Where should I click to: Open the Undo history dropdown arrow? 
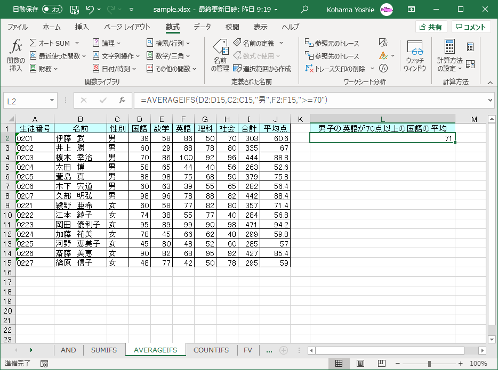(x=99, y=10)
